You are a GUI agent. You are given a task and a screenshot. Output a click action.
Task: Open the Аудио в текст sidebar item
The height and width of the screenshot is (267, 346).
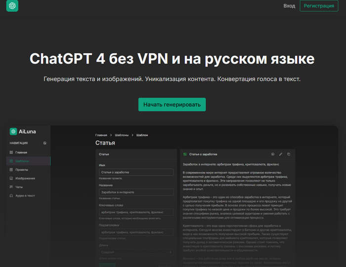[x=28, y=195]
